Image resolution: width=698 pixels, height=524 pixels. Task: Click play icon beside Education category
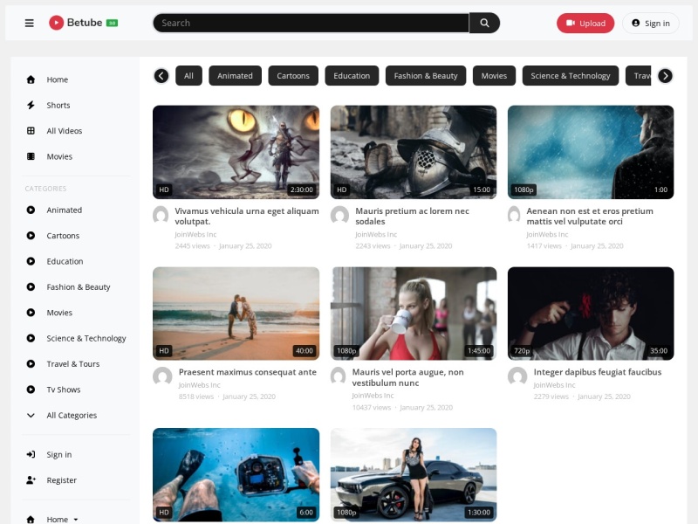coord(31,261)
